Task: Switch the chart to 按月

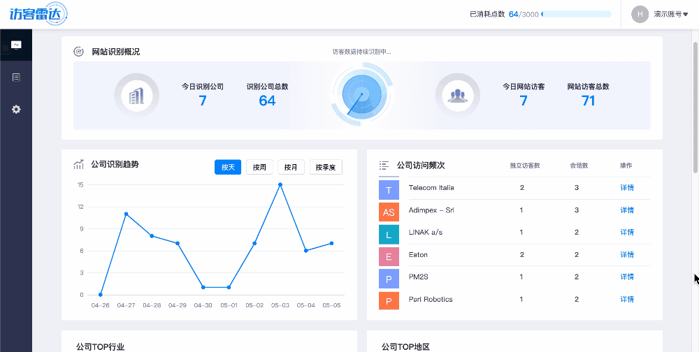Action: pyautogui.click(x=291, y=168)
